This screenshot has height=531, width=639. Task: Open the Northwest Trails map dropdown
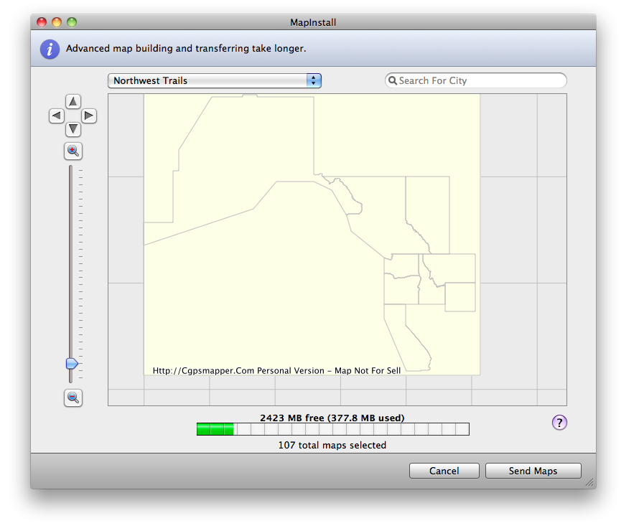(214, 81)
